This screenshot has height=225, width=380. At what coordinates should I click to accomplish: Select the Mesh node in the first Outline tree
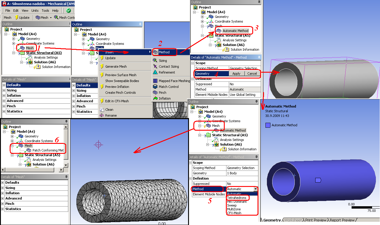pos(30,48)
